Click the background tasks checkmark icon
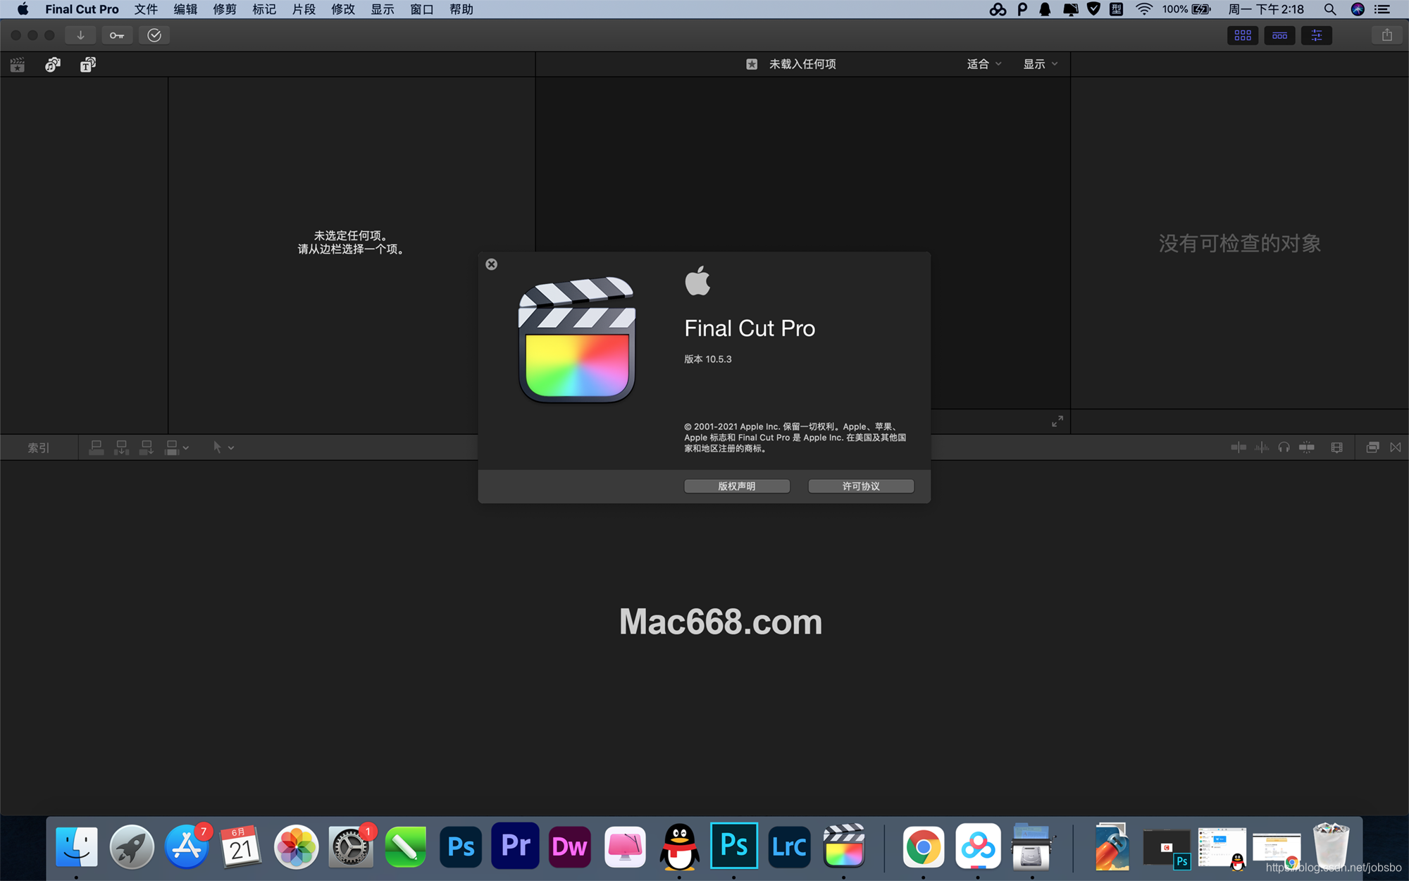The width and height of the screenshot is (1409, 881). point(154,35)
